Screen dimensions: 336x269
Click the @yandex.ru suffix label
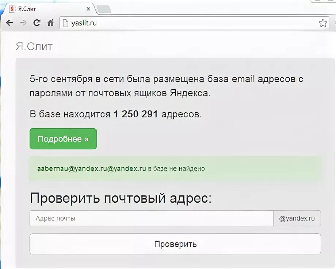pyautogui.click(x=297, y=218)
